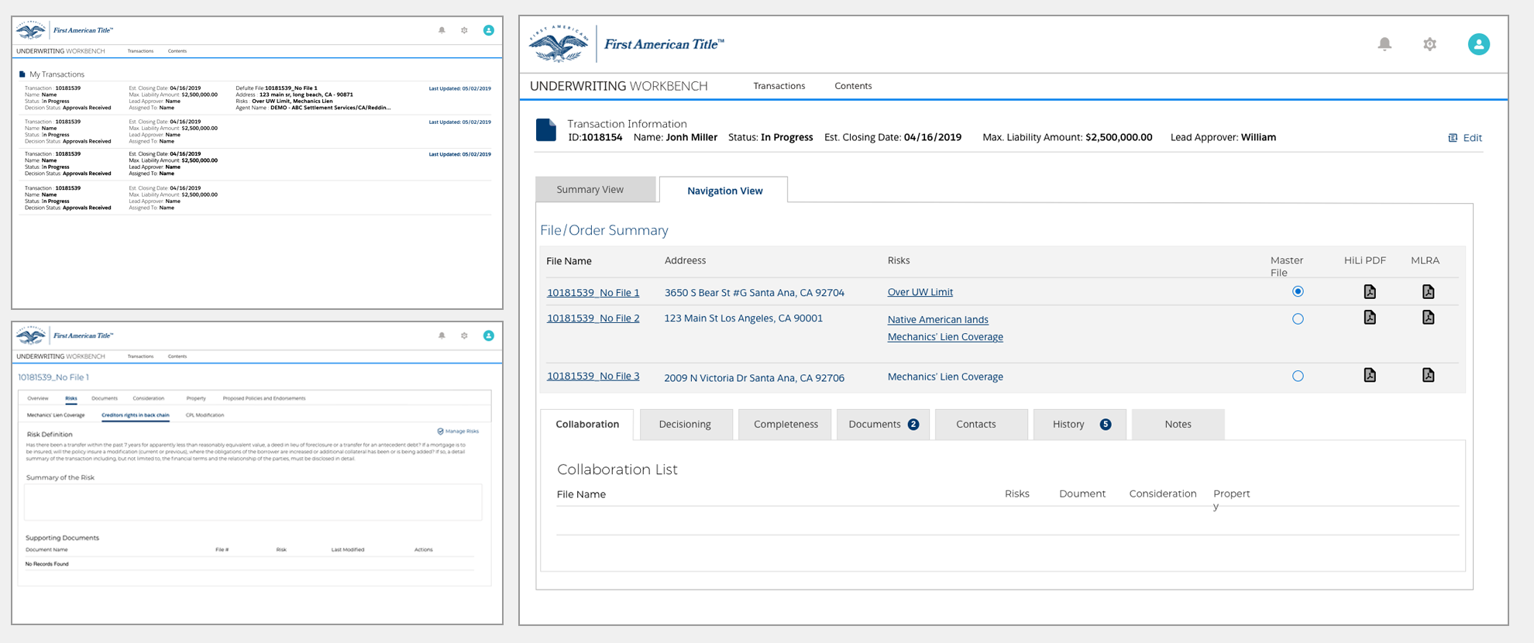Open HiLi PDF for No File 1
The height and width of the screenshot is (643, 1534).
coord(1370,292)
